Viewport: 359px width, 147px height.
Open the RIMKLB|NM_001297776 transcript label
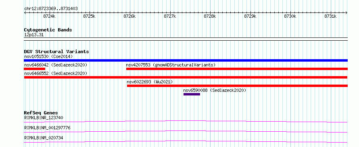(x=47, y=128)
